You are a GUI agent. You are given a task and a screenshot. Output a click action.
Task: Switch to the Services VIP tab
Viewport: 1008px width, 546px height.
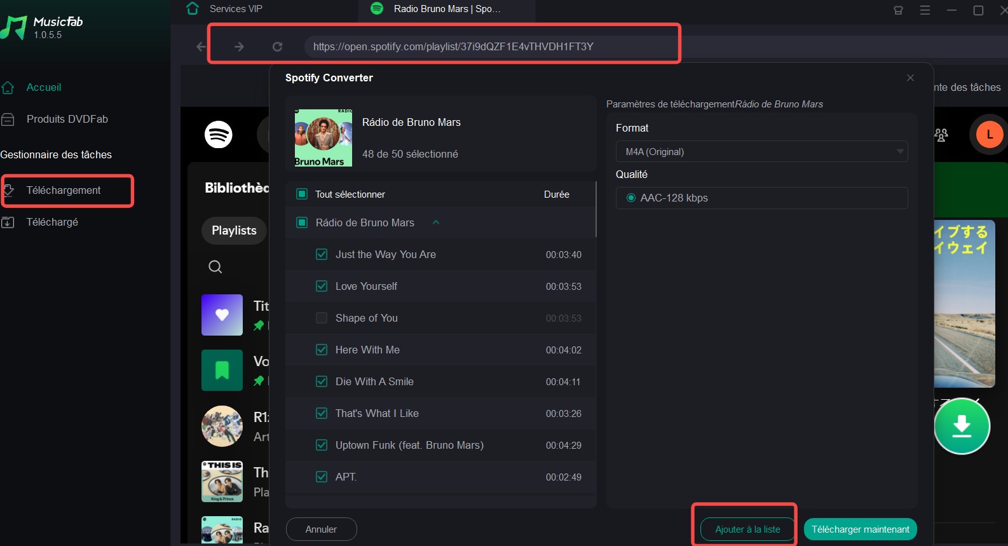pos(236,9)
